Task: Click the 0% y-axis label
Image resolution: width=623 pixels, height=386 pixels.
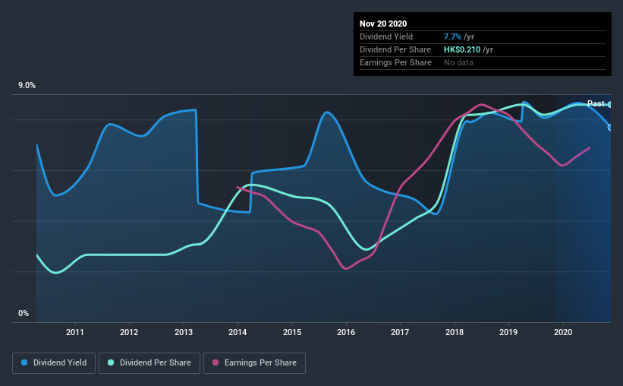Action: tap(24, 314)
